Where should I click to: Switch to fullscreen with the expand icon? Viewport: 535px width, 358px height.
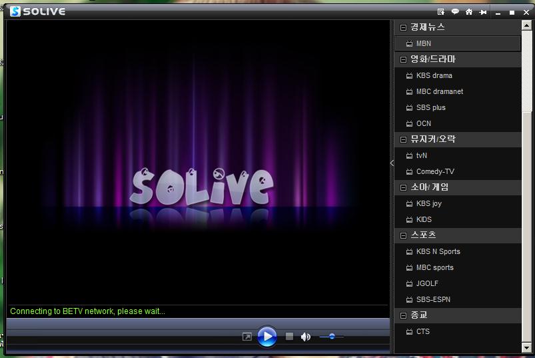click(247, 337)
